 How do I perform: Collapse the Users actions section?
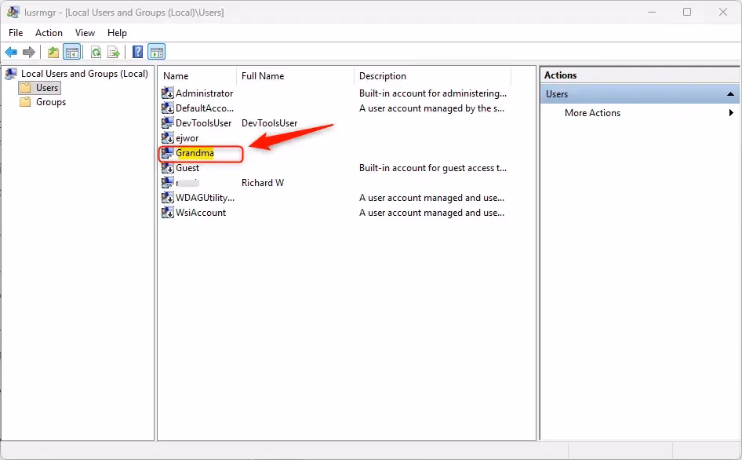(x=729, y=94)
